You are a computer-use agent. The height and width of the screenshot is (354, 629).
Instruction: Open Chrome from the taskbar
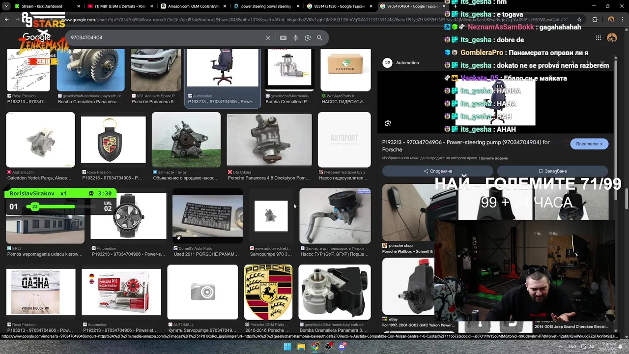315,347
